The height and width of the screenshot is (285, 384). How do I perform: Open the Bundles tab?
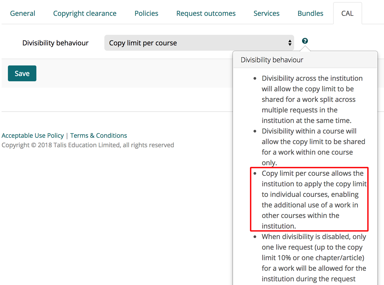(310, 13)
